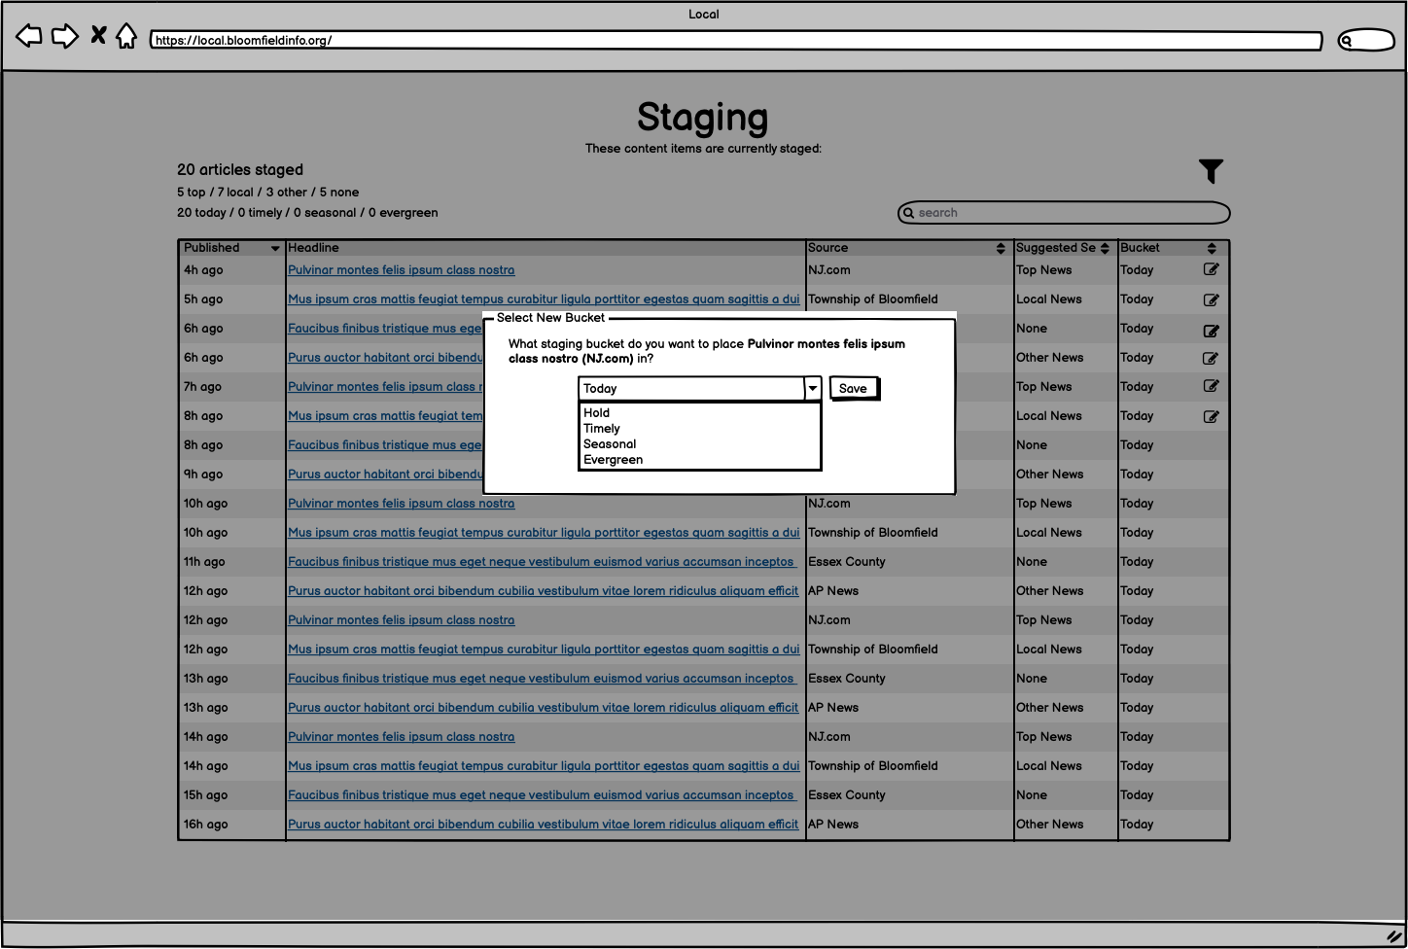Go to the browser home icon
The width and height of the screenshot is (1408, 949).
(126, 36)
